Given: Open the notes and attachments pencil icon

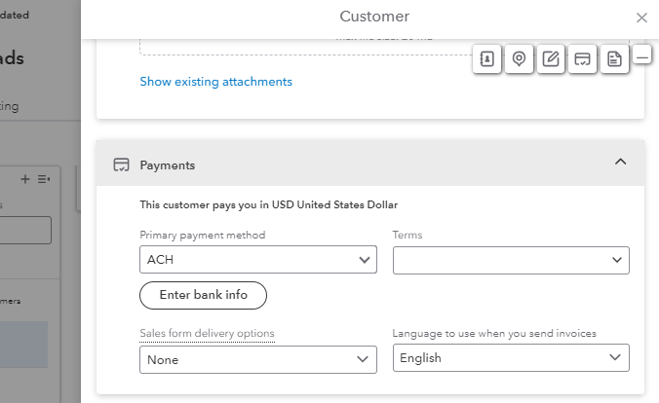Looking at the screenshot, I should coord(551,59).
